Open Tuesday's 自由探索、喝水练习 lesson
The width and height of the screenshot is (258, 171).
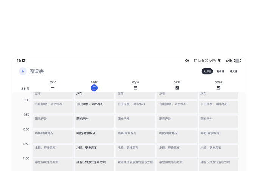click(94, 107)
